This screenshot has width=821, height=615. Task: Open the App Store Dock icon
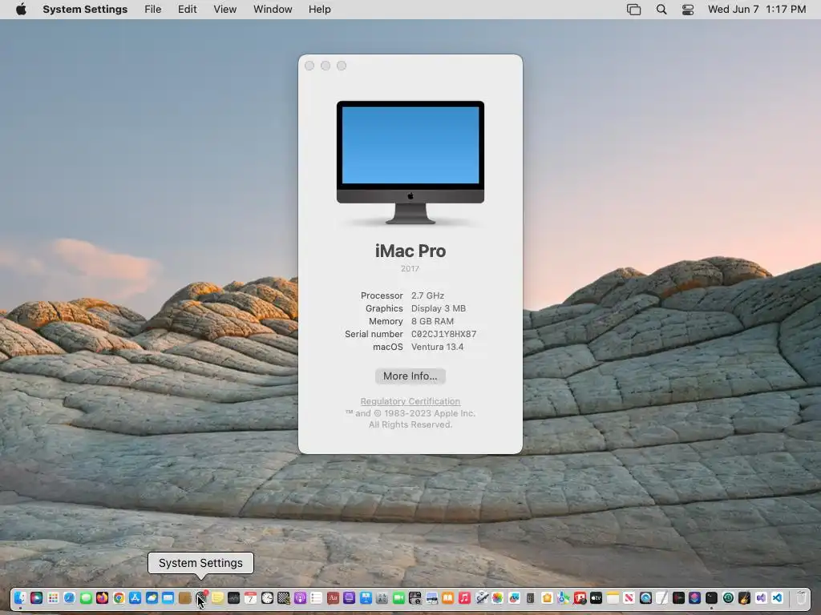pos(135,597)
